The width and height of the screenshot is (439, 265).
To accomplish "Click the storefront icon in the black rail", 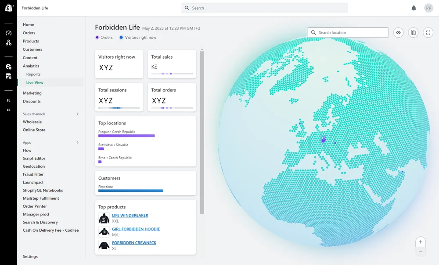I will click(8, 76).
